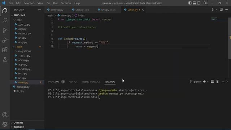This screenshot has height=130, width=231.
Task: Open the Explorer view in activity bar
Action: [x=5, y=11]
